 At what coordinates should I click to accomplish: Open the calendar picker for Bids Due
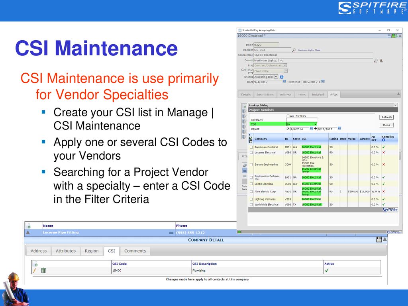pos(323,82)
